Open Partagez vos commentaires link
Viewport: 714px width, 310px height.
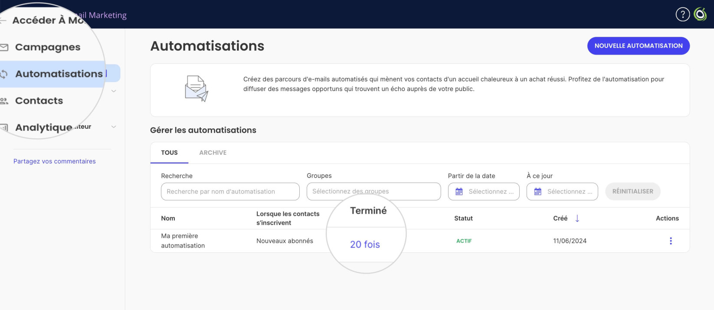[x=55, y=161]
